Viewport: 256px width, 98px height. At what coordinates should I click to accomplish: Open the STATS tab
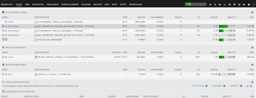(123, 5)
